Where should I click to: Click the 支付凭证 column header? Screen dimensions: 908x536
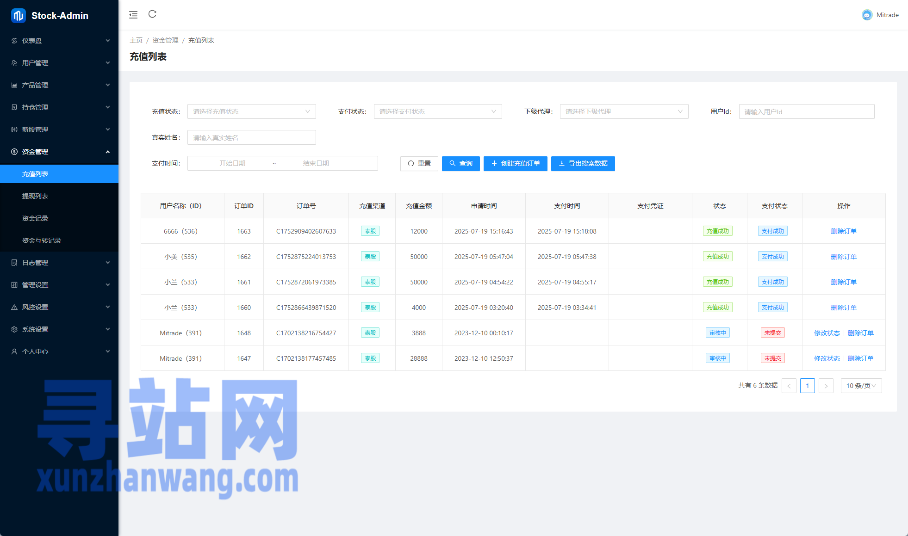(650, 206)
